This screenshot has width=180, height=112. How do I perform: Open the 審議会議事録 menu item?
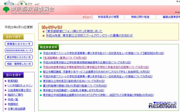[171, 17]
